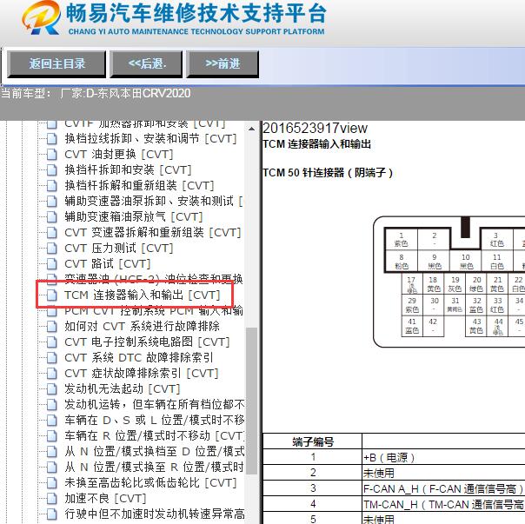Click the 2016523917view title text
The height and width of the screenshot is (524, 525).
pos(315,129)
